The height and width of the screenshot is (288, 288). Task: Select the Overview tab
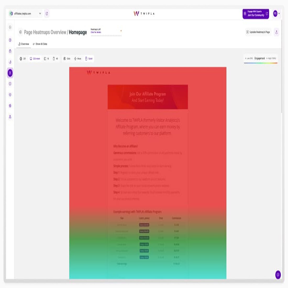coord(24,44)
